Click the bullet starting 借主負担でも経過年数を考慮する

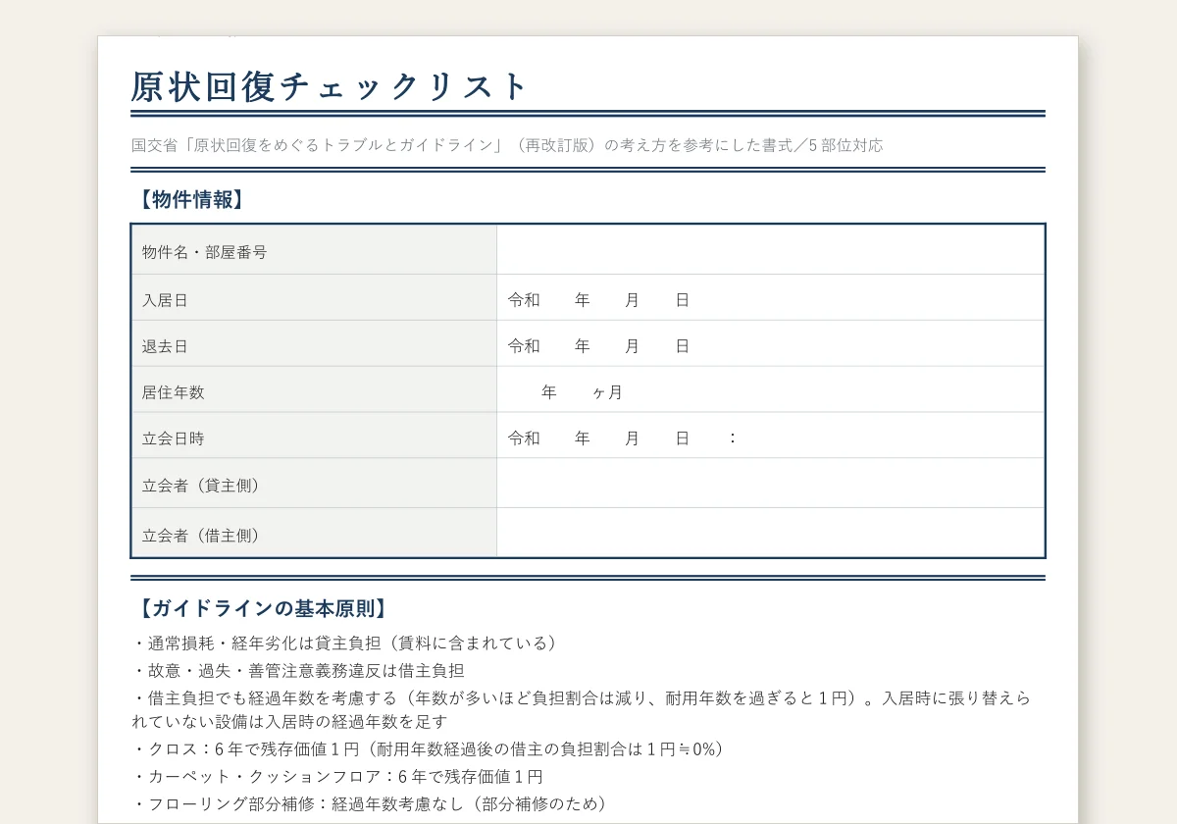tap(582, 710)
